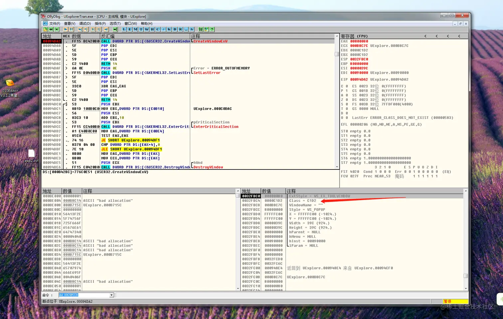Launch 010Editor from the desktop
This screenshot has height=319, width=503.
click(x=10, y=83)
